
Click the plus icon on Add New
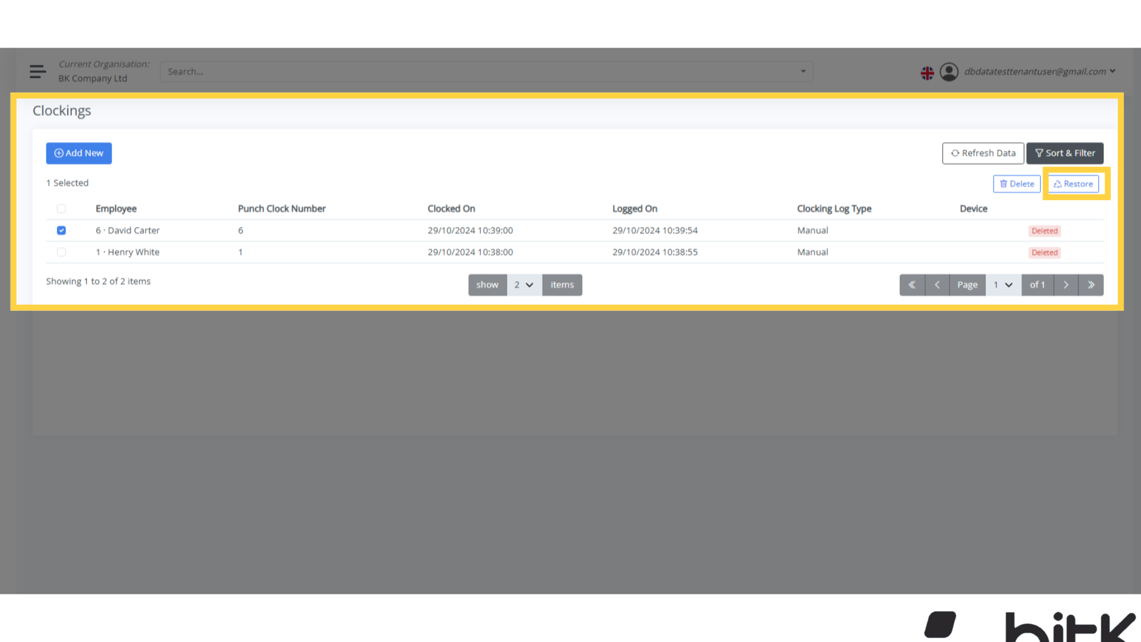pos(59,153)
